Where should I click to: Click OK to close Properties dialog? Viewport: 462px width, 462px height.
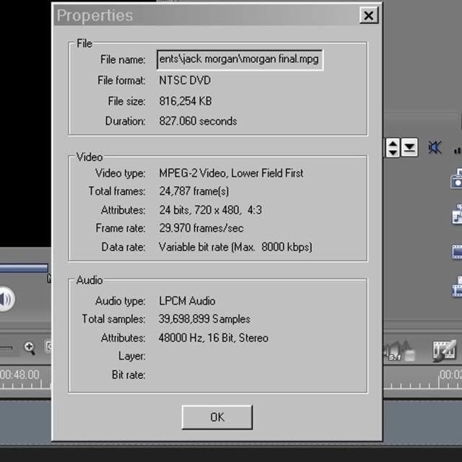point(217,417)
